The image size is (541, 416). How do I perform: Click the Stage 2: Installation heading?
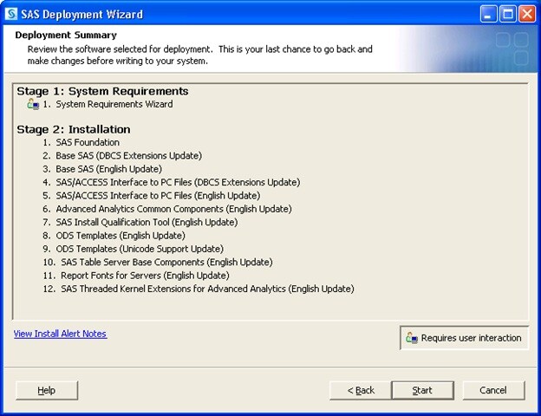74,129
